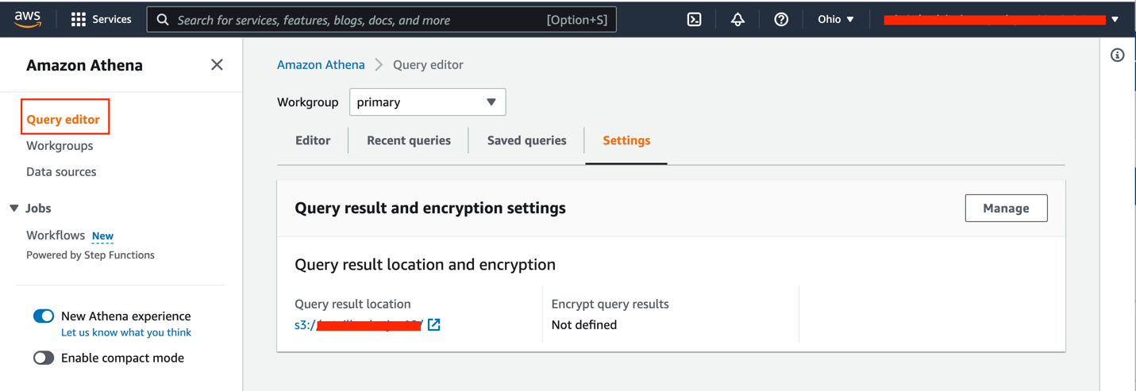
Task: Open the AWS logo home link
Action: (x=28, y=19)
